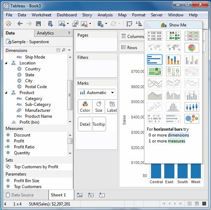Select the text table chart in Show Me
Screen dimensions: 211x210
(155, 36)
